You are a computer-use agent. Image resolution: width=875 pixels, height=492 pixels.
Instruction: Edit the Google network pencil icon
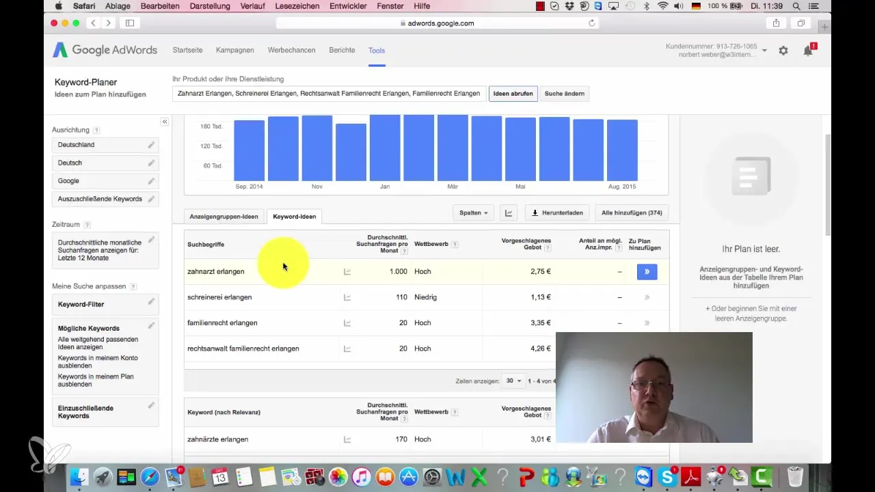(x=151, y=180)
